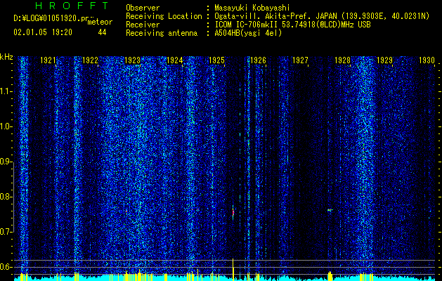The image size is (442, 281).
Task: Click the 1930 time marker
Action: tap(427, 60)
